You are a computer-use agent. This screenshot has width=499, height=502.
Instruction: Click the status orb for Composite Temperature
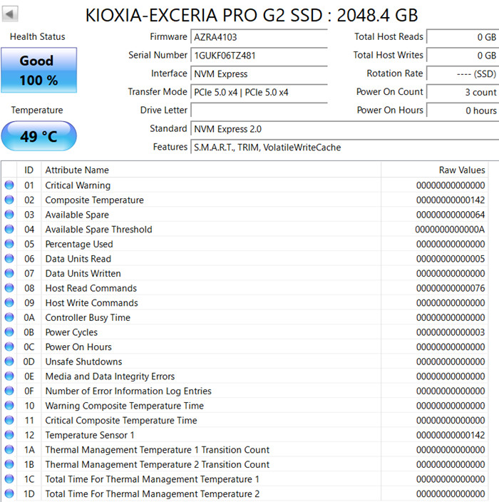click(x=9, y=200)
